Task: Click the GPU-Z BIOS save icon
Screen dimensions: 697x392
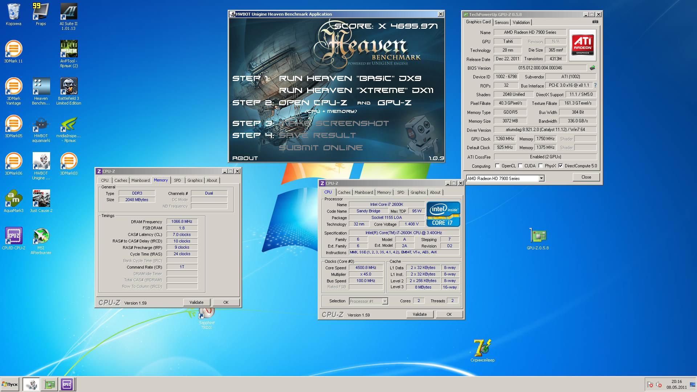Action: (x=592, y=68)
